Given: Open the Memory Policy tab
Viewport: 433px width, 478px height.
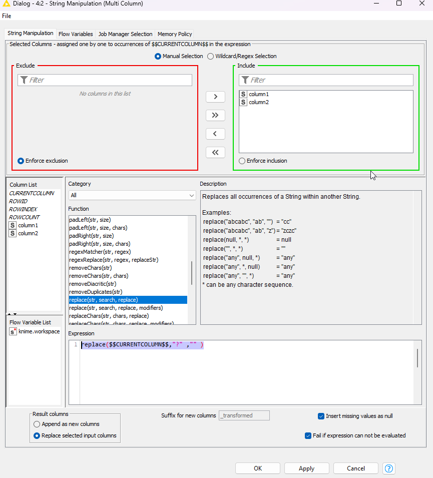Looking at the screenshot, I should (x=175, y=34).
